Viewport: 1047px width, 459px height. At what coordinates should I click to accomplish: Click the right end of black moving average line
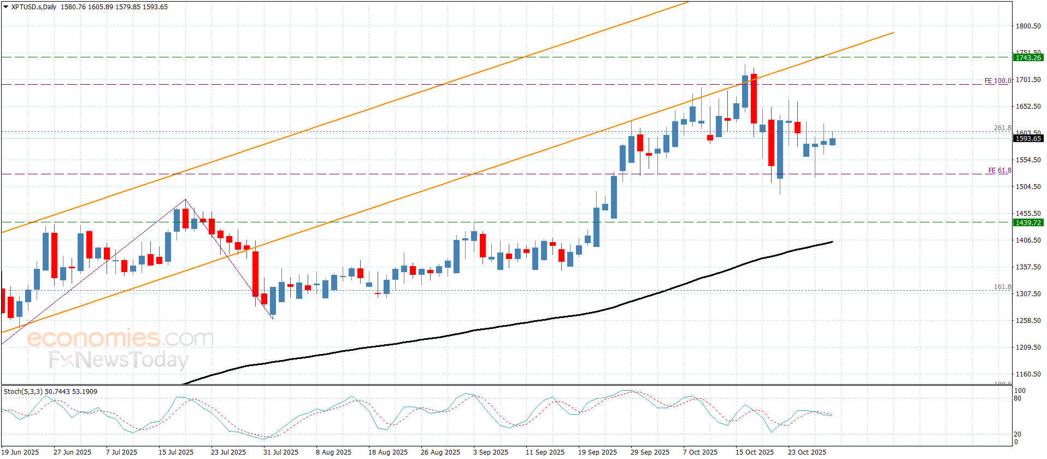click(832, 242)
